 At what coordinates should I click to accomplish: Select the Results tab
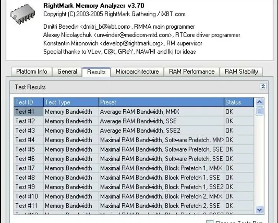(x=96, y=72)
